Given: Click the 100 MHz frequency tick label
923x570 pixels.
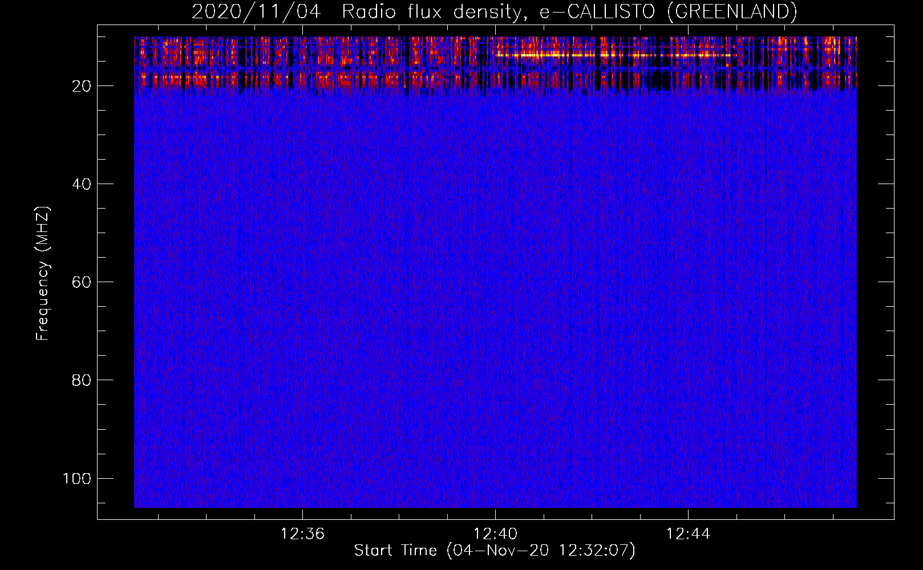Looking at the screenshot, I should 77,478.
